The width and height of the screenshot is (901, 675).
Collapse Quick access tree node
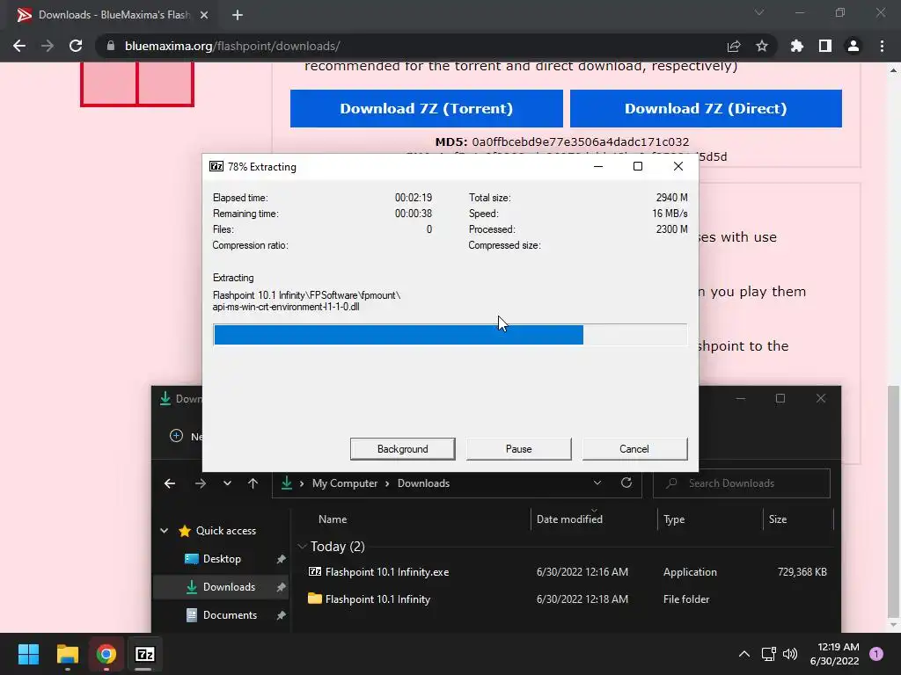[164, 531]
